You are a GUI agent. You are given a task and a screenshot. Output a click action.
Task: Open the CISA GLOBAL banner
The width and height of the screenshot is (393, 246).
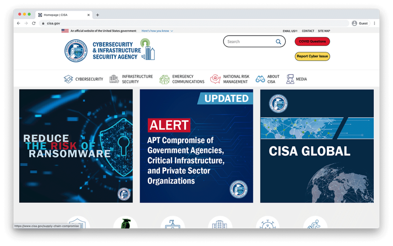point(317,146)
